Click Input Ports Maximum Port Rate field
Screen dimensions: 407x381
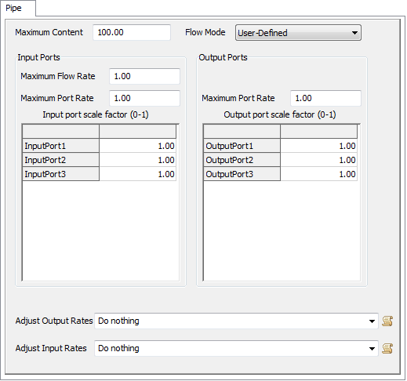tap(144, 98)
